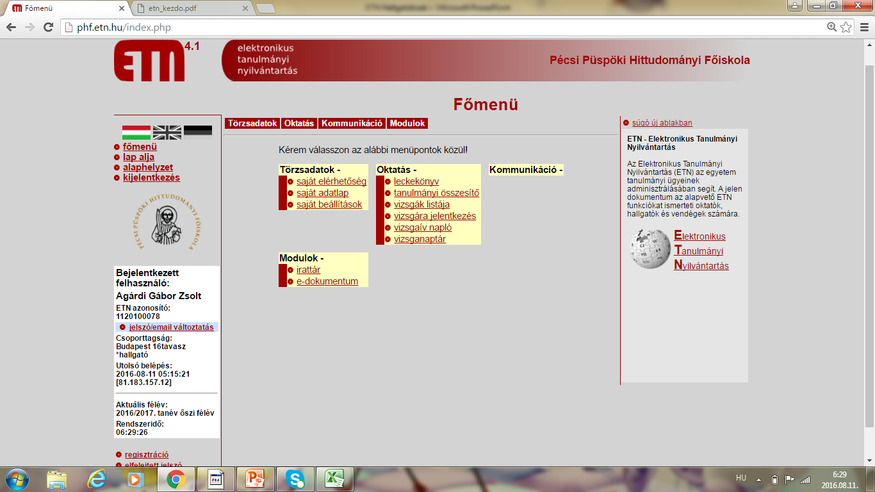Click jelszó/email változtatás link
875x492 pixels.
coord(171,327)
